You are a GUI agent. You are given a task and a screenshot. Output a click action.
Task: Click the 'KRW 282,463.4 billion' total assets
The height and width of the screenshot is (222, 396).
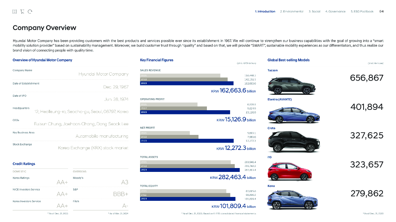(x=233, y=177)
